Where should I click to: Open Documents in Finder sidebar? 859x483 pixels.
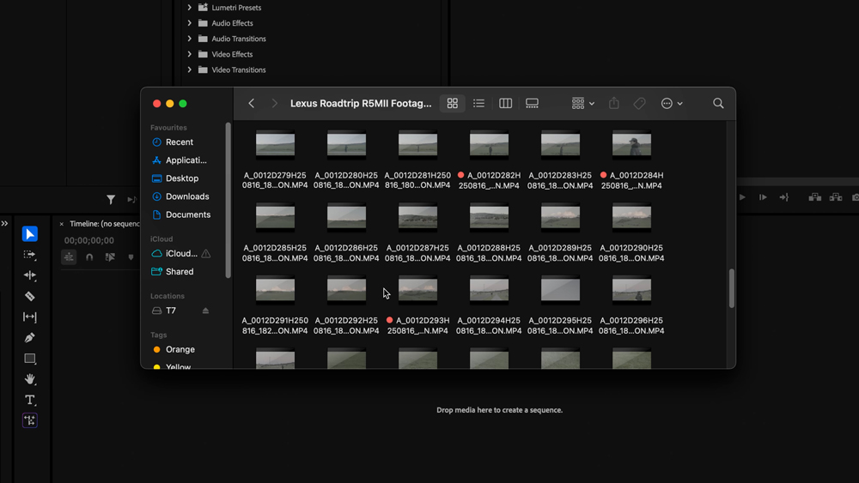point(180,214)
